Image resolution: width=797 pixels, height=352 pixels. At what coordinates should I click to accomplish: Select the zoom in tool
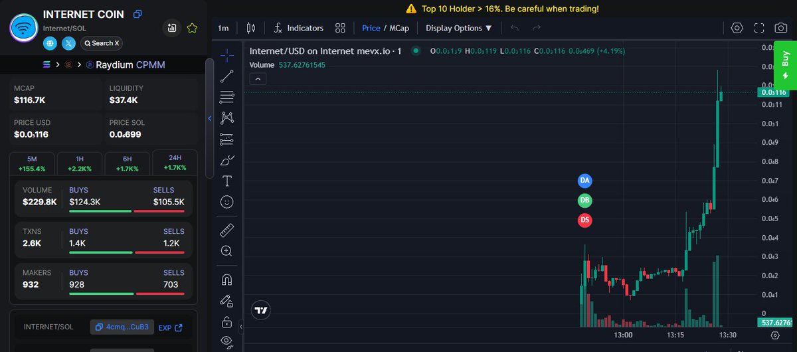[x=226, y=251]
